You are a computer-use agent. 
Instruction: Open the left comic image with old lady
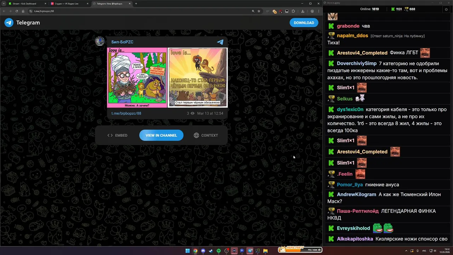tap(137, 78)
